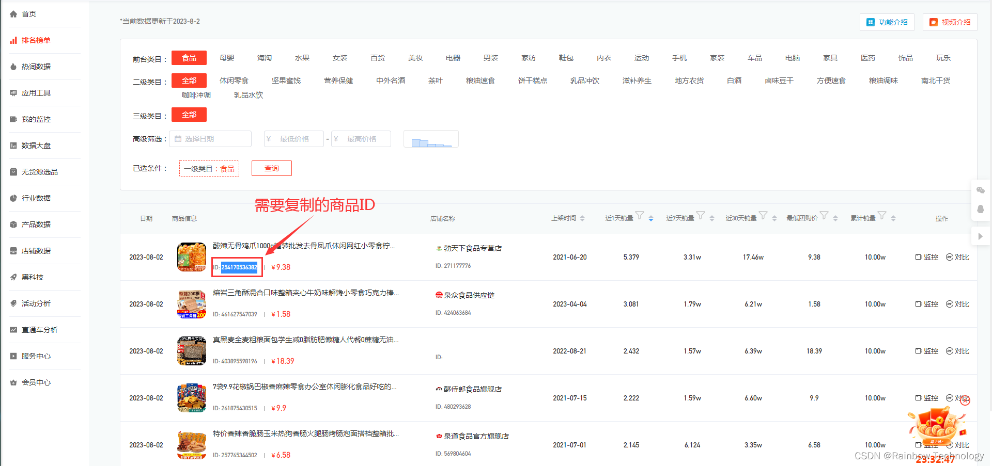Viewport: 992px width, 466px height.
Task: Select 坚果蜜饯 second-level category
Action: point(286,81)
